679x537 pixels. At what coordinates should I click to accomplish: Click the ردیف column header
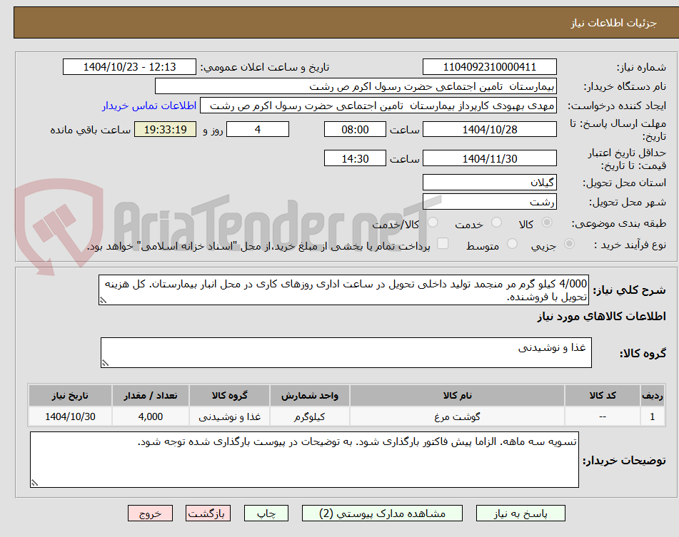click(652, 395)
